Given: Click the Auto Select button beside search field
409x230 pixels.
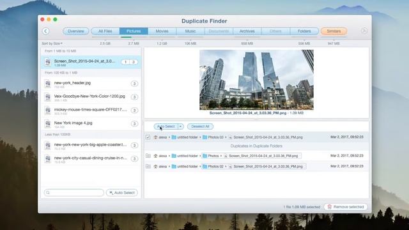Looking at the screenshot, I should coord(122,193).
